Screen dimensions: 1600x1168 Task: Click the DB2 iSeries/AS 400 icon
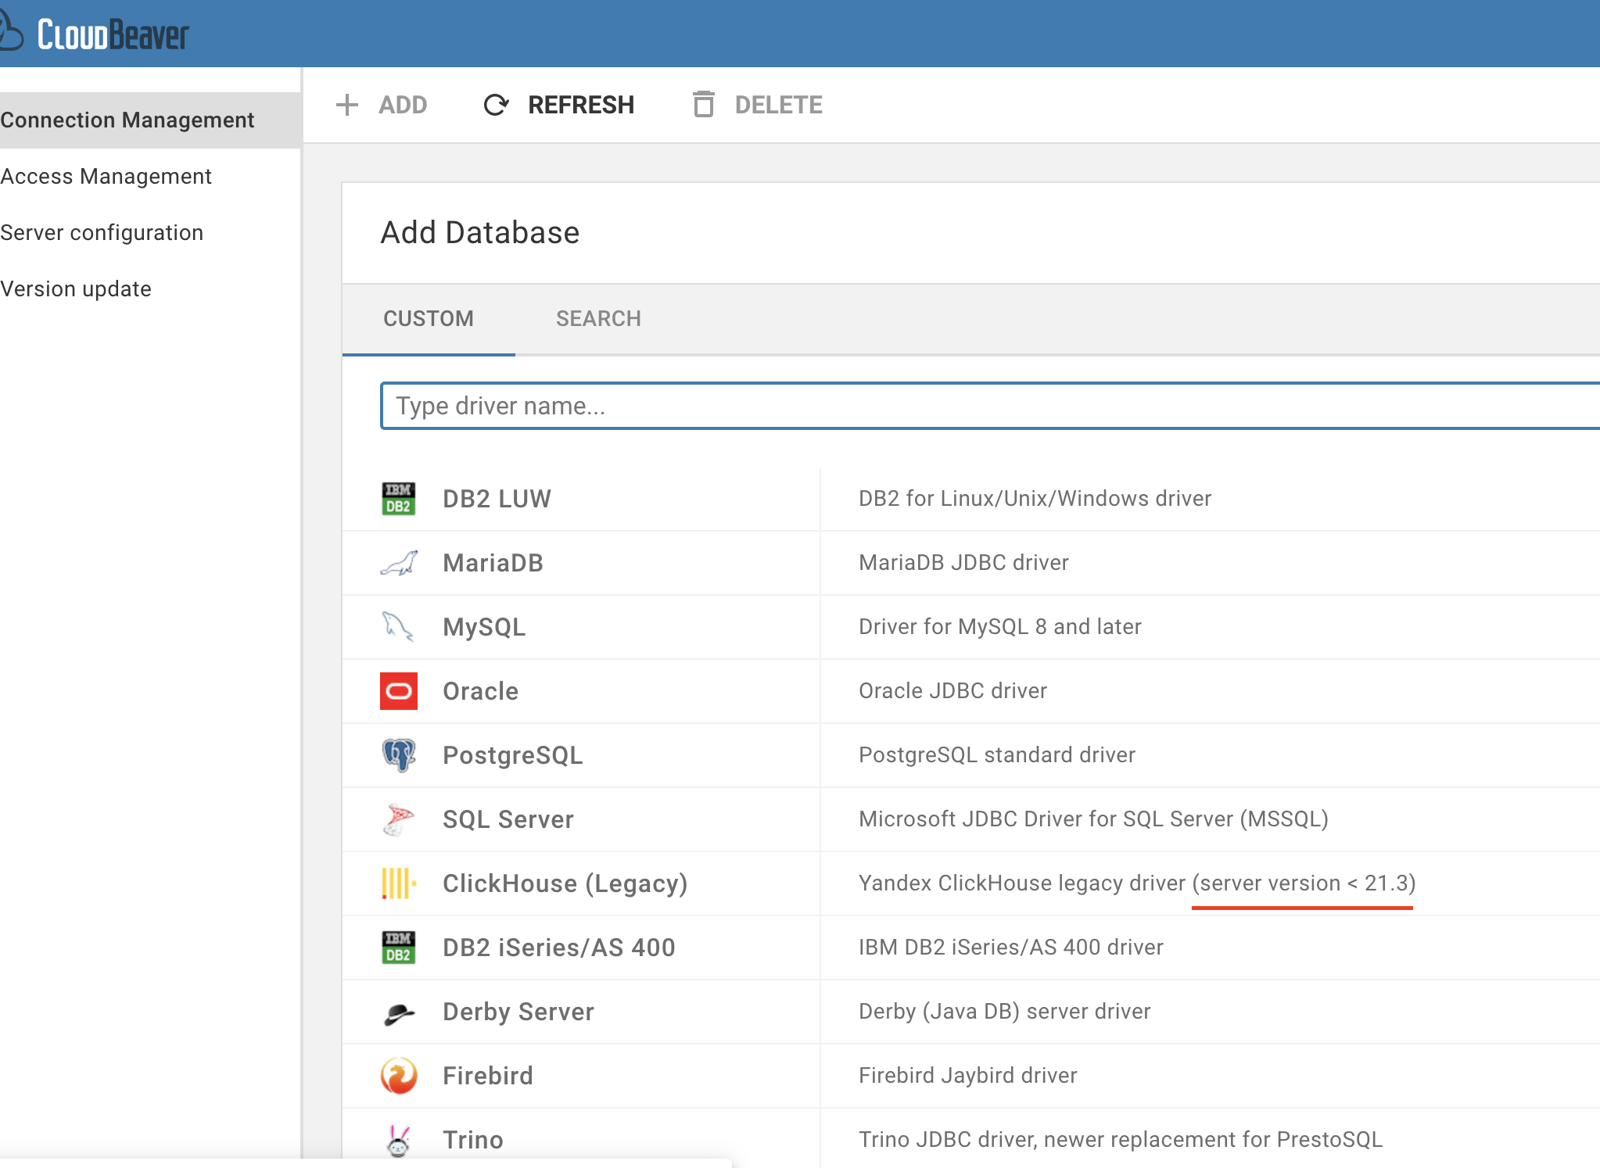tap(399, 948)
